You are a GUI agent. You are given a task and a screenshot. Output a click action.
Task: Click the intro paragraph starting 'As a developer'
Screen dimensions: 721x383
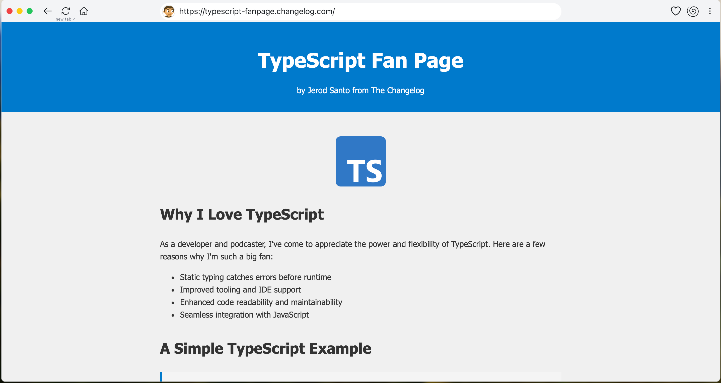coord(353,250)
